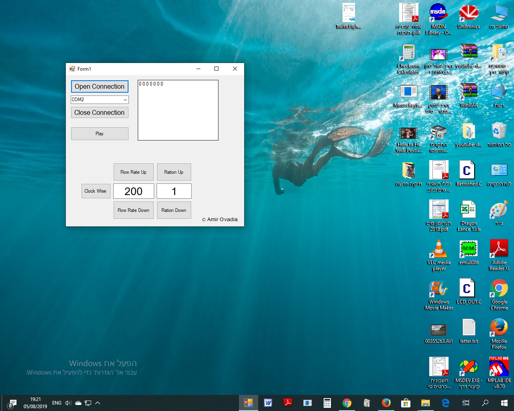Click the flow rate field showing 200

(134, 191)
